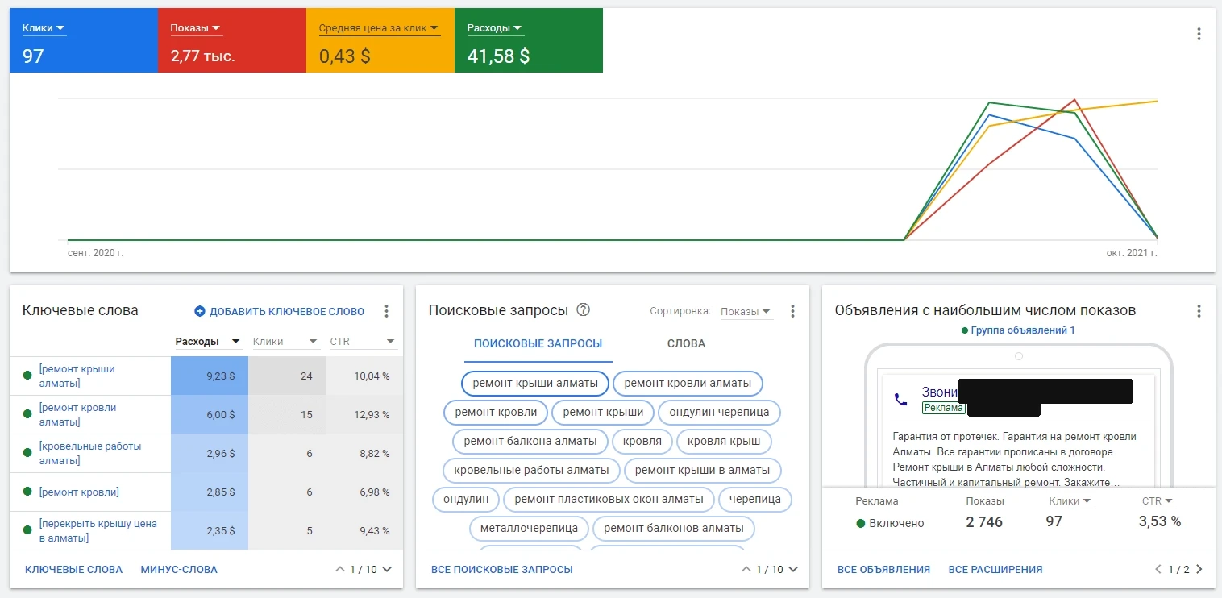Select the 'металлочерепица' query chip
Image resolution: width=1222 pixels, height=598 pixels.
(529, 529)
